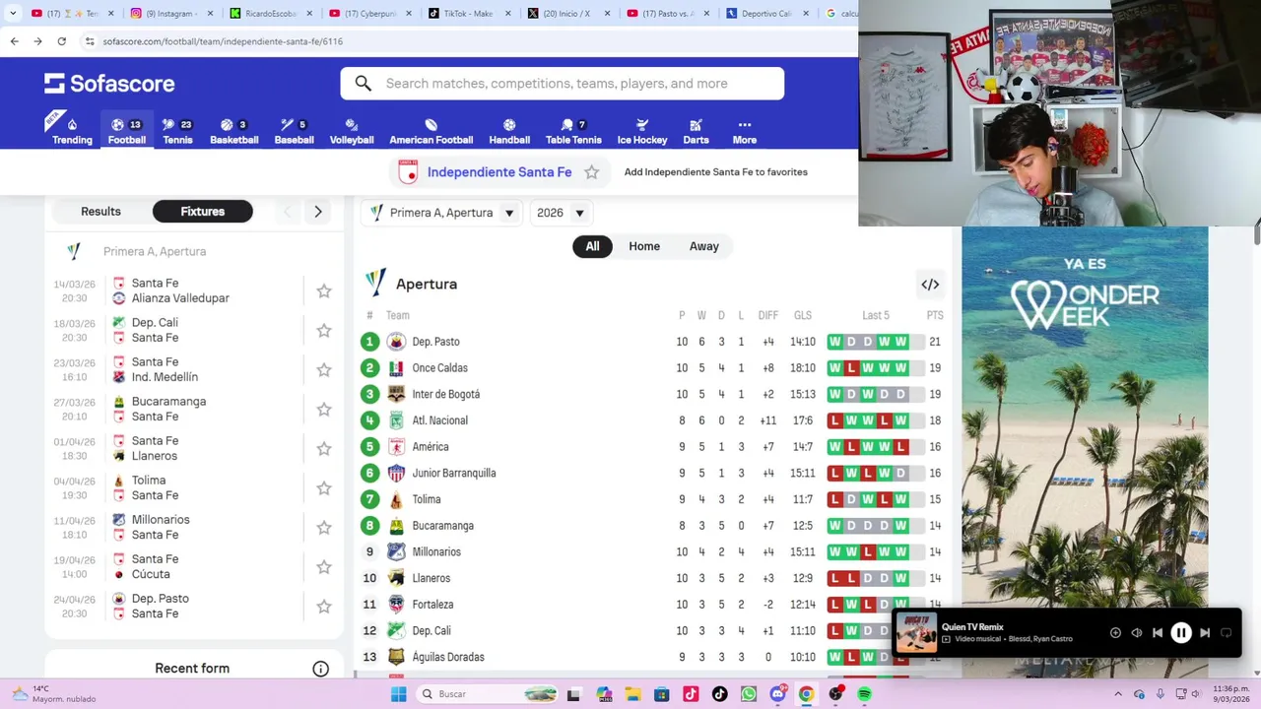Open the Trending sports section
Viewport: 1261px width, 709px height.
coord(72,130)
